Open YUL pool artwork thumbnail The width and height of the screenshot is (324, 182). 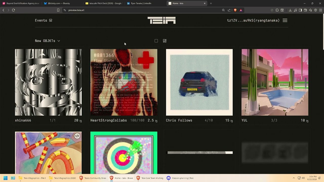275,82
